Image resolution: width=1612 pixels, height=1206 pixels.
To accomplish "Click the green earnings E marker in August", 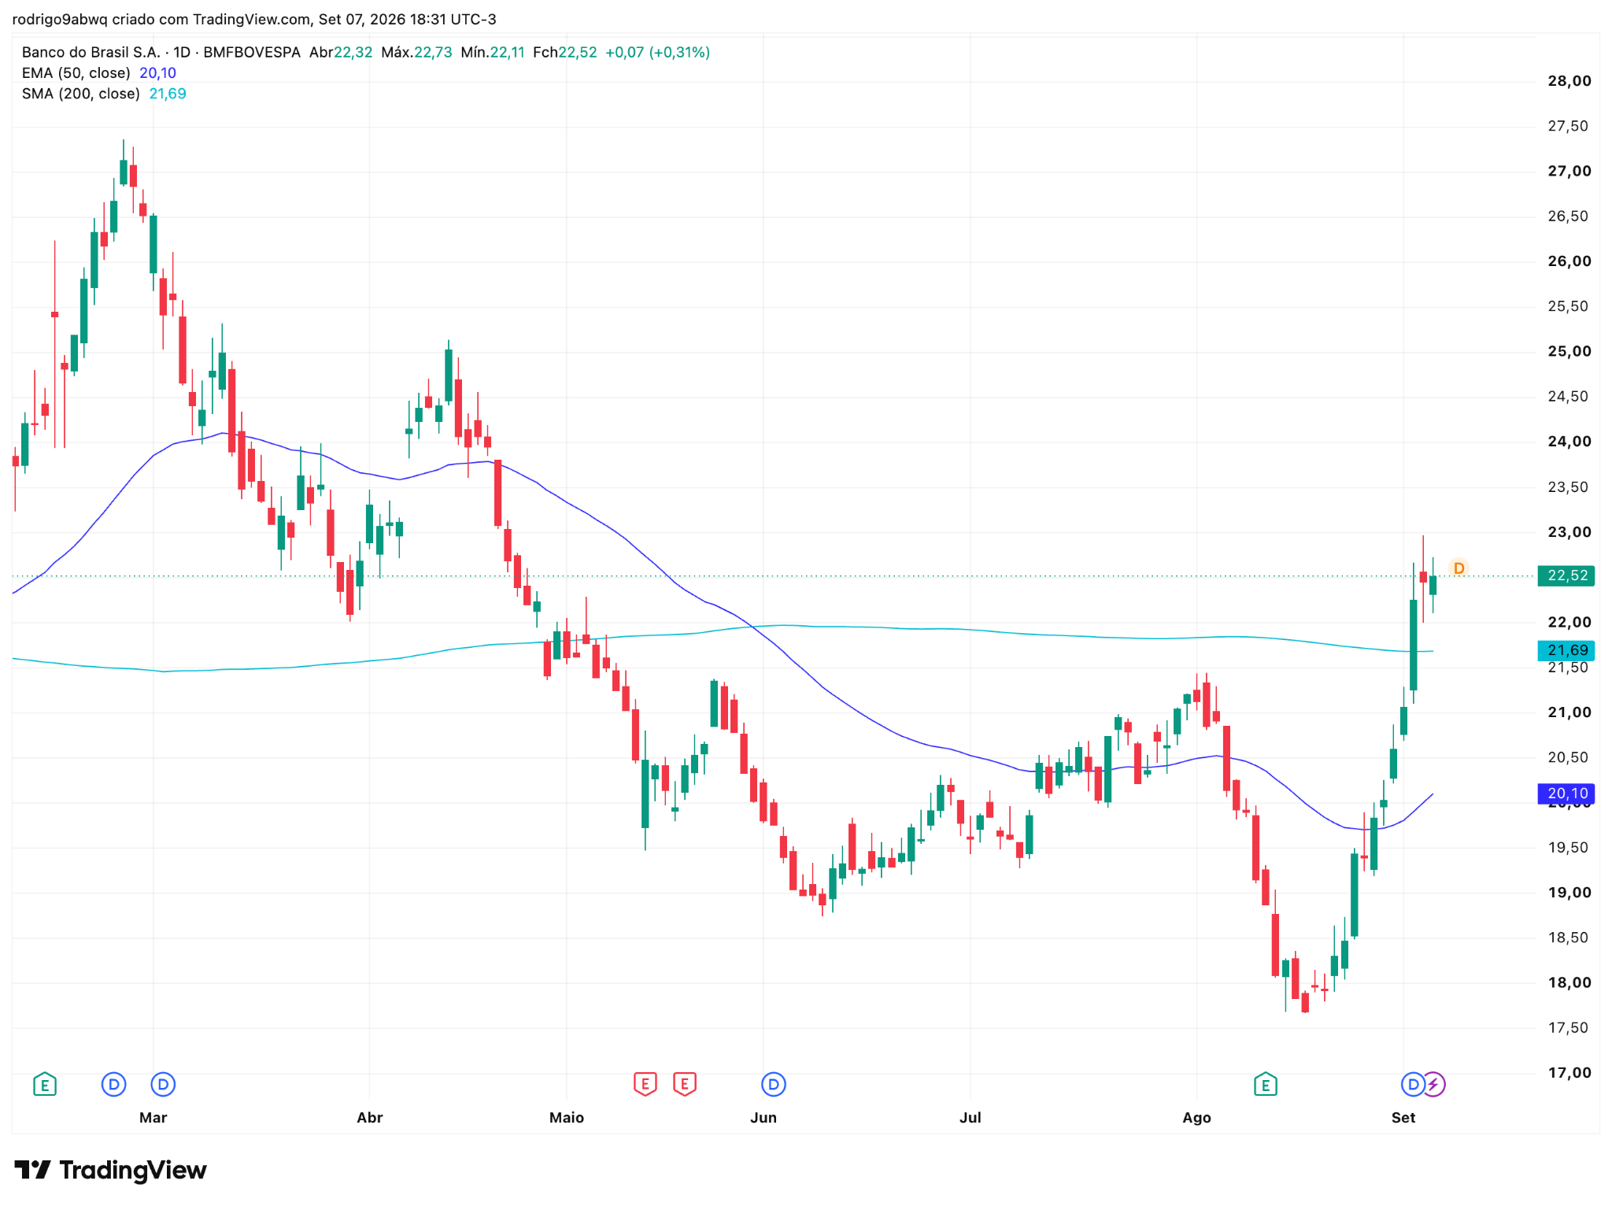I will coord(1266,1085).
